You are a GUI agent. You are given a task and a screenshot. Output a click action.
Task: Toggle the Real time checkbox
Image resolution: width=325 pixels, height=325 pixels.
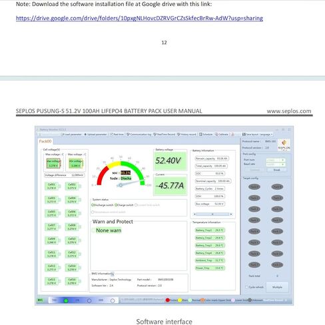112,135
